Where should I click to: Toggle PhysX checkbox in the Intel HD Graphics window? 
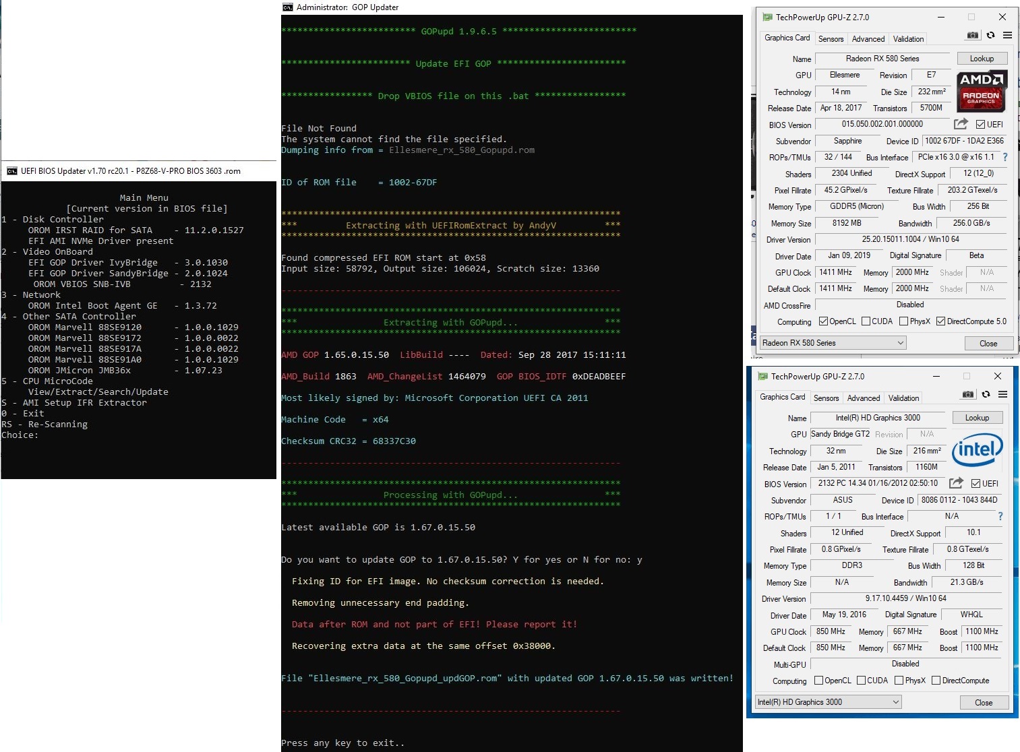899,681
